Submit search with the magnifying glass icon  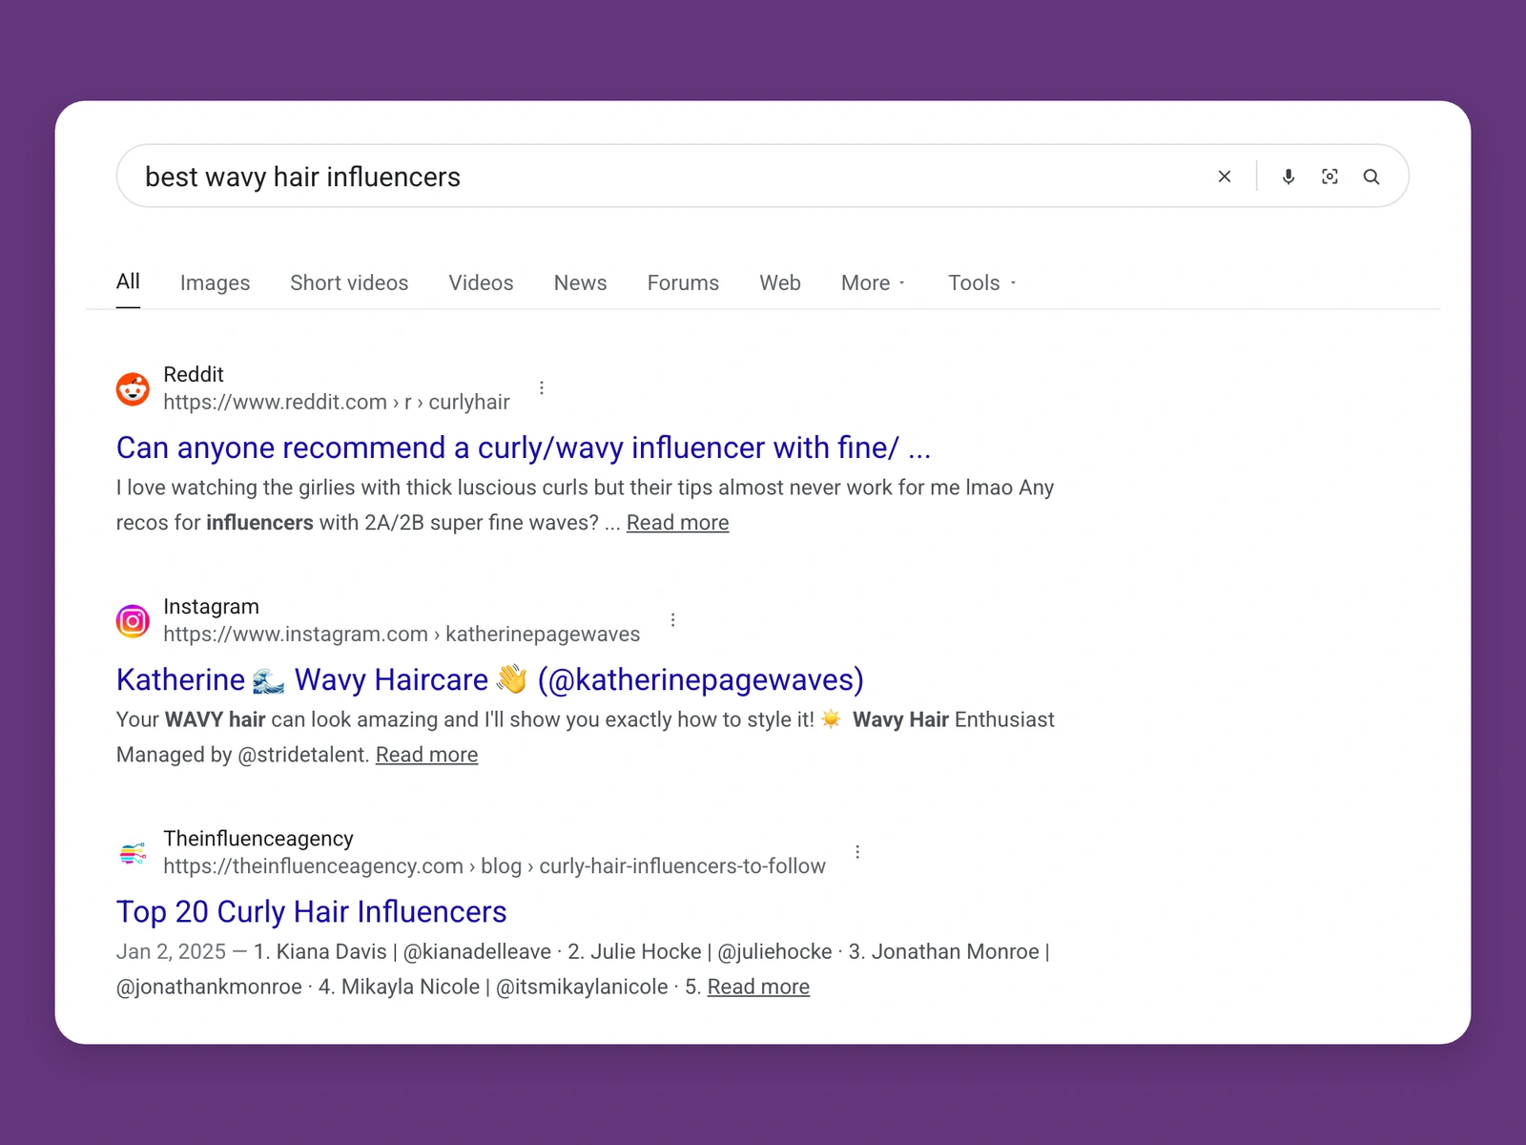tap(1371, 177)
